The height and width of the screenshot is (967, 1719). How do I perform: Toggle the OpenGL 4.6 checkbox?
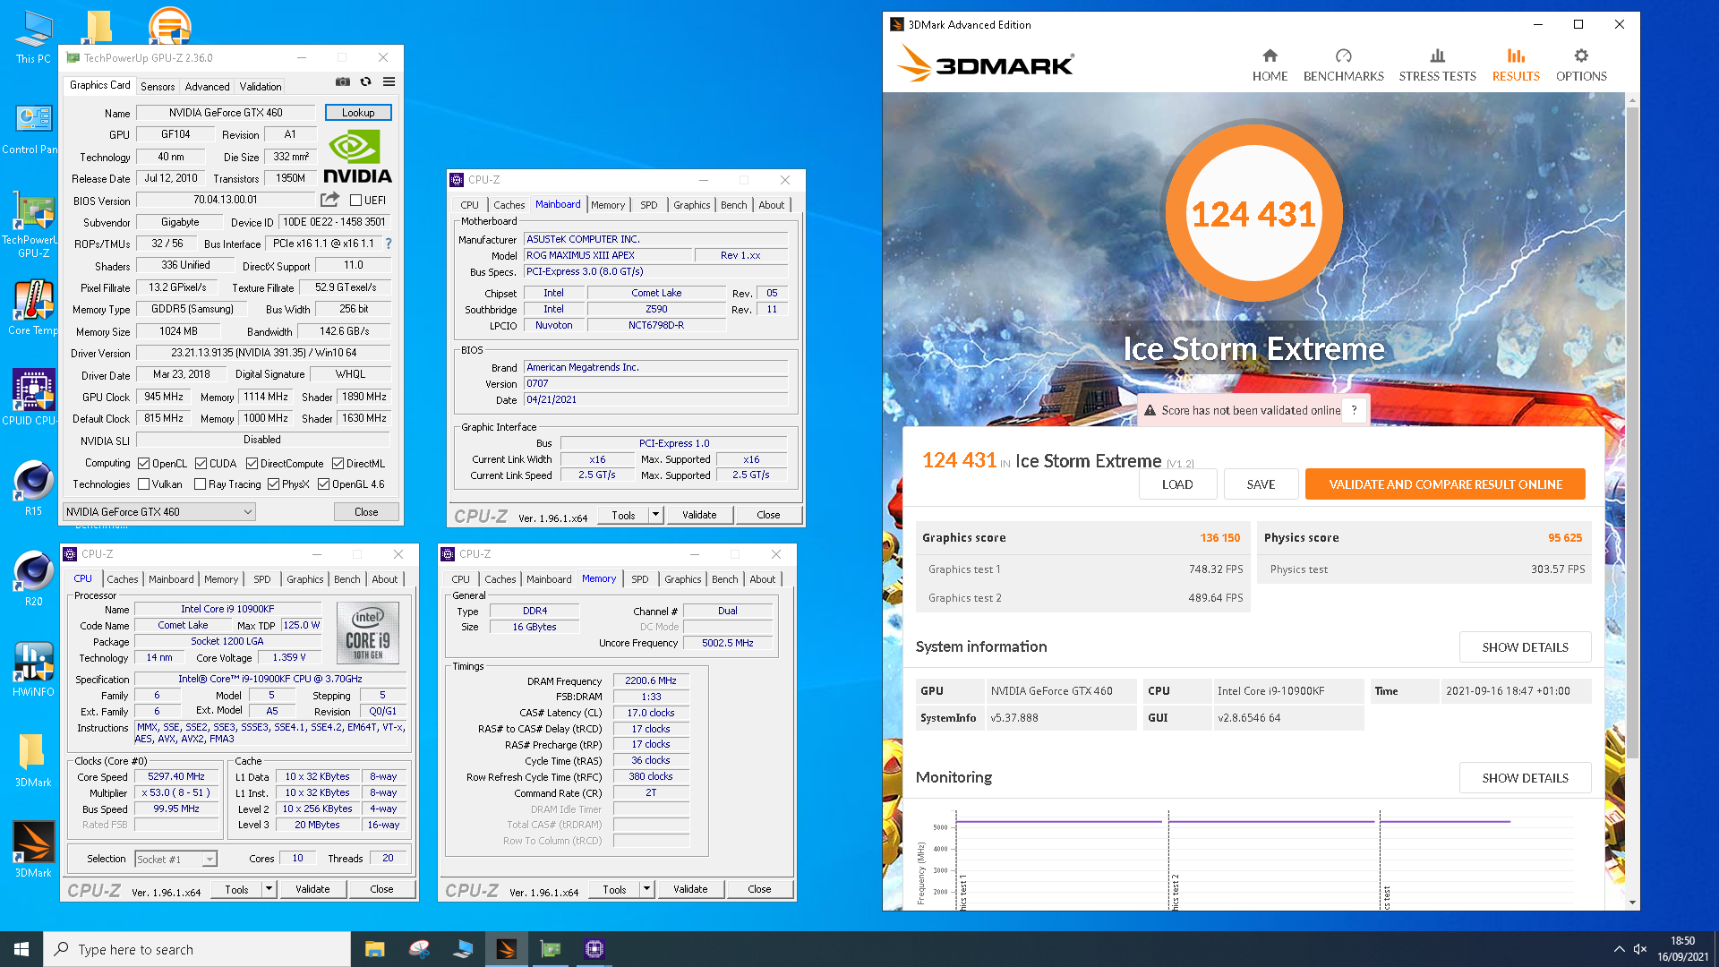click(x=323, y=484)
